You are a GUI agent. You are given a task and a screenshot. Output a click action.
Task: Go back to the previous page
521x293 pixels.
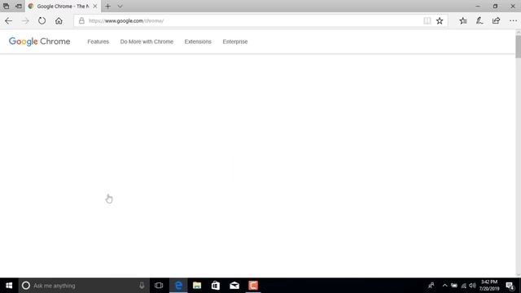pyautogui.click(x=9, y=21)
